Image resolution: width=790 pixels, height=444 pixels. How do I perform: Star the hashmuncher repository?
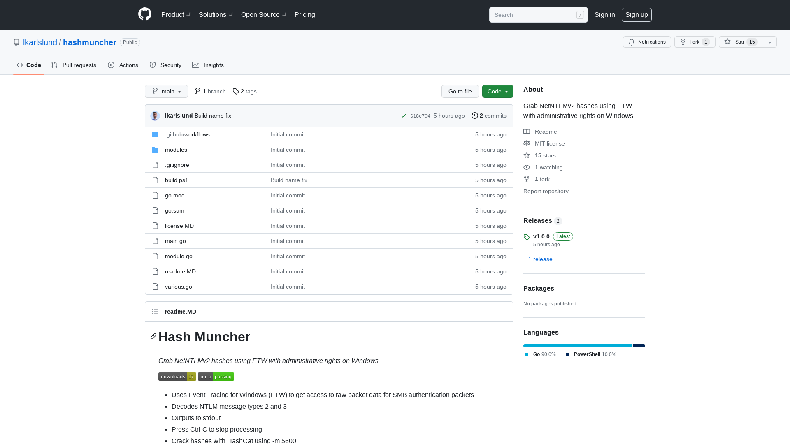click(x=741, y=42)
